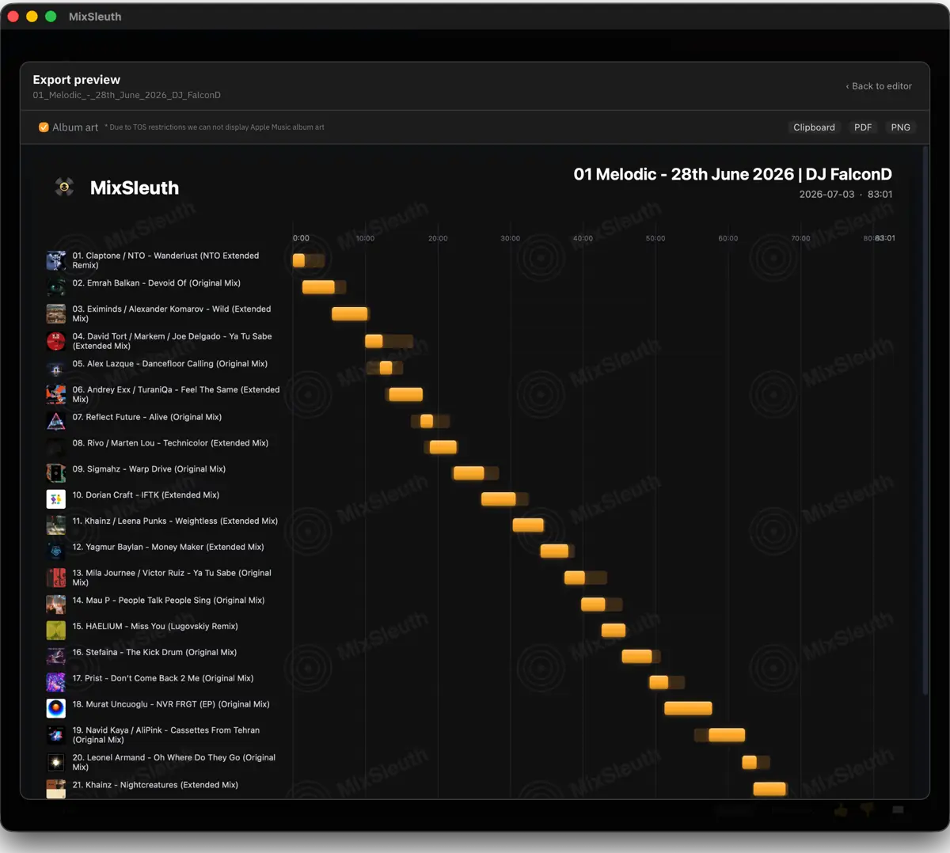
Task: Click timeline bar for Dorian Craft IFTK
Action: coord(499,499)
